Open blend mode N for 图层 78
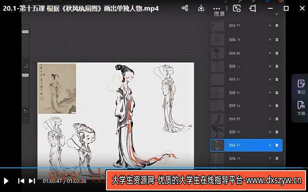 [x=269, y=40]
